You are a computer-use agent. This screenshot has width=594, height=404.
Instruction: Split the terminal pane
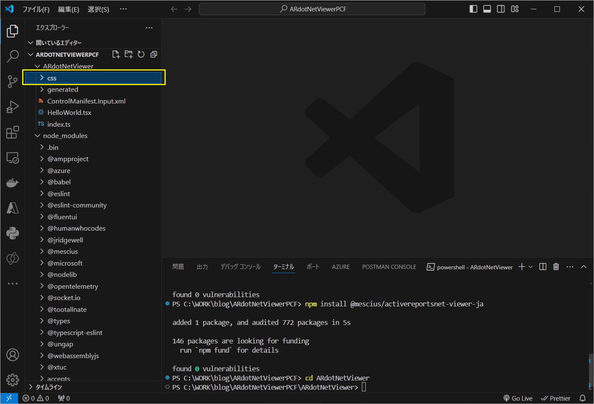[x=543, y=267]
